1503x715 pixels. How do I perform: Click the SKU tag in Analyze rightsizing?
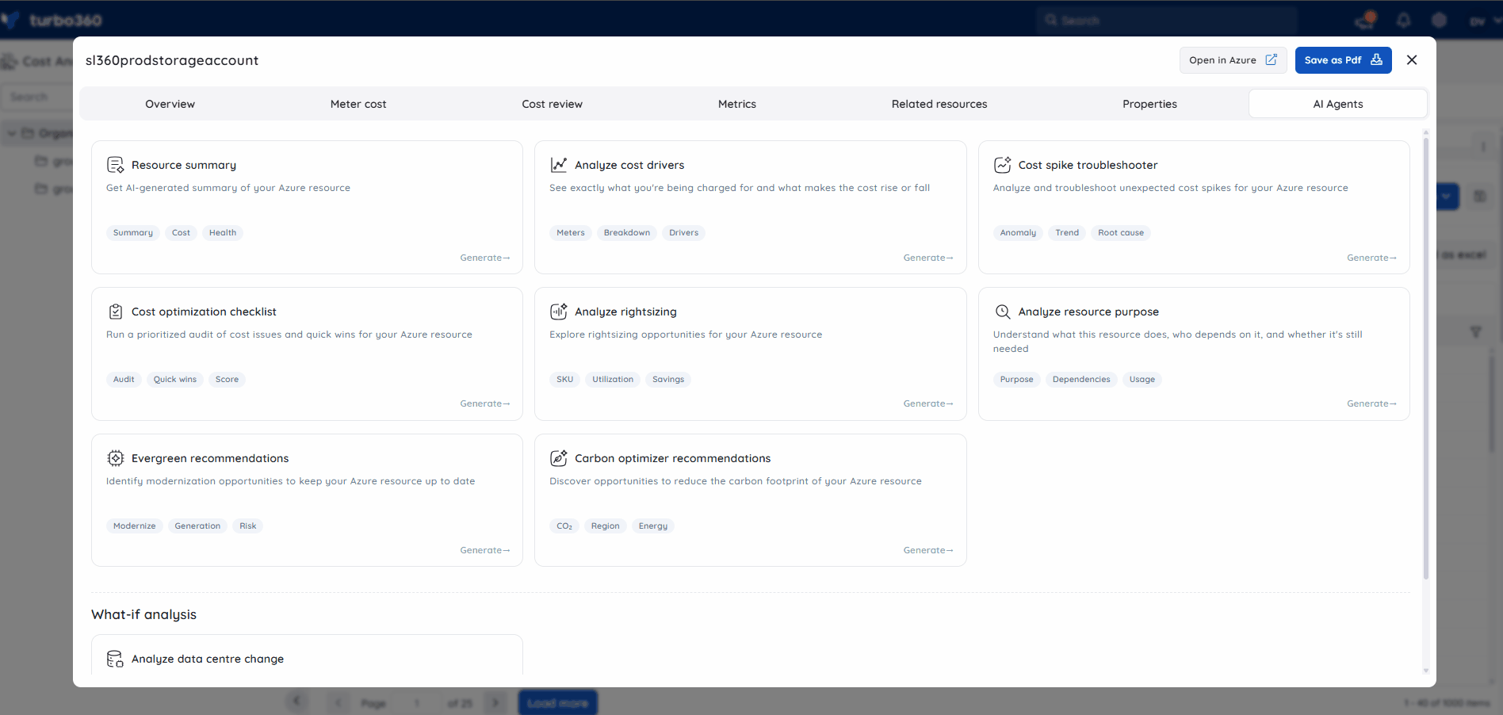pyautogui.click(x=565, y=380)
